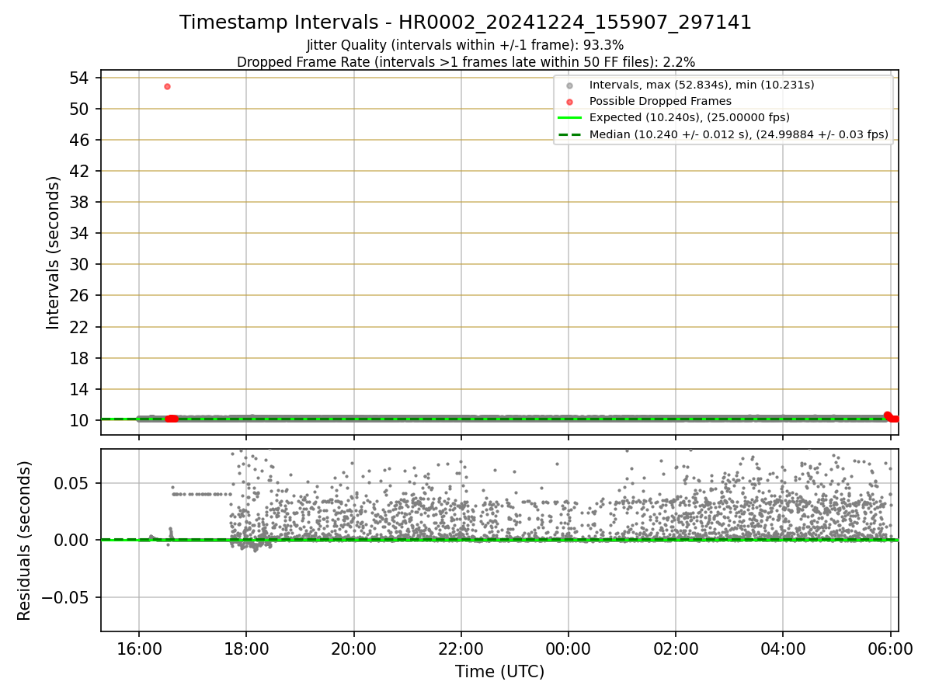Click the '14' tick on the intervals axis
Viewport: 932px width, 699px height.
tap(81, 389)
